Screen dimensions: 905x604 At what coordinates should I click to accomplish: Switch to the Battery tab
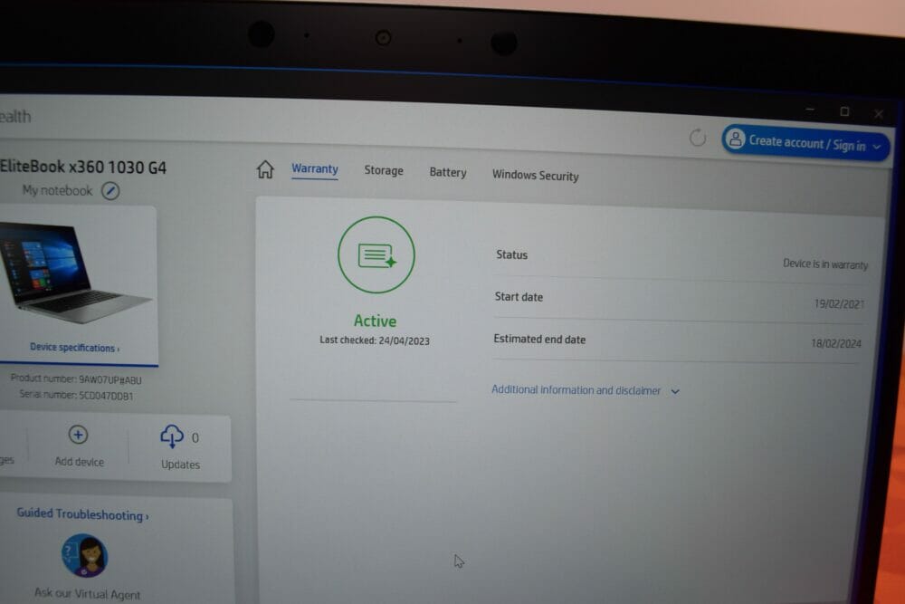(448, 173)
